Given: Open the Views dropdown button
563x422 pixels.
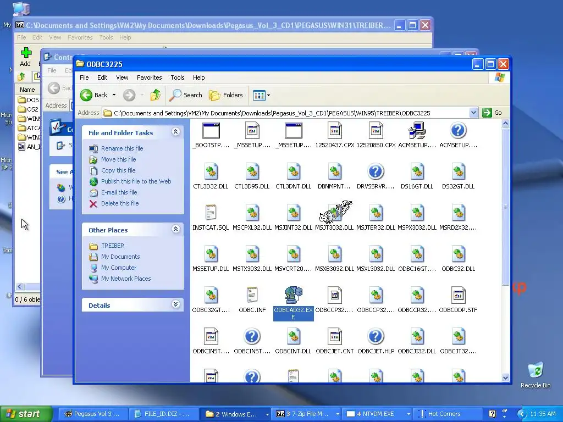Looking at the screenshot, I should click(261, 95).
